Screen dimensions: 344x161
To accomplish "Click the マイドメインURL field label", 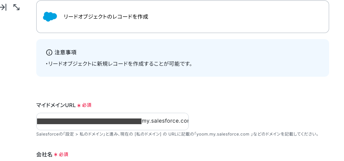I will (56, 105).
